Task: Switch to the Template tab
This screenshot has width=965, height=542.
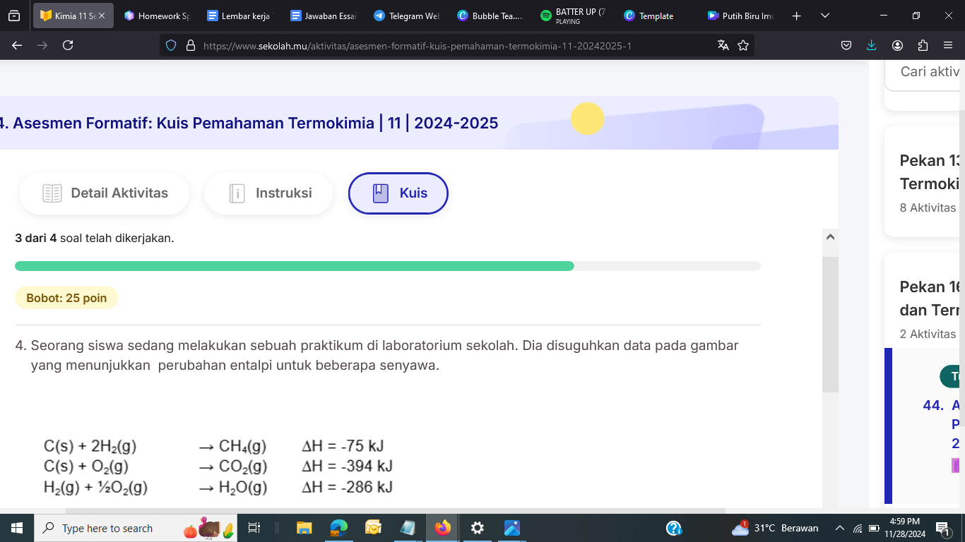Action: pos(656,16)
